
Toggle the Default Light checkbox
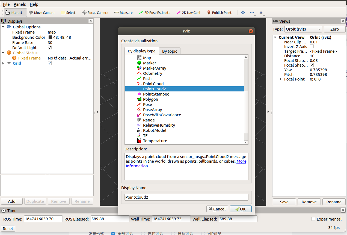[x=50, y=48]
